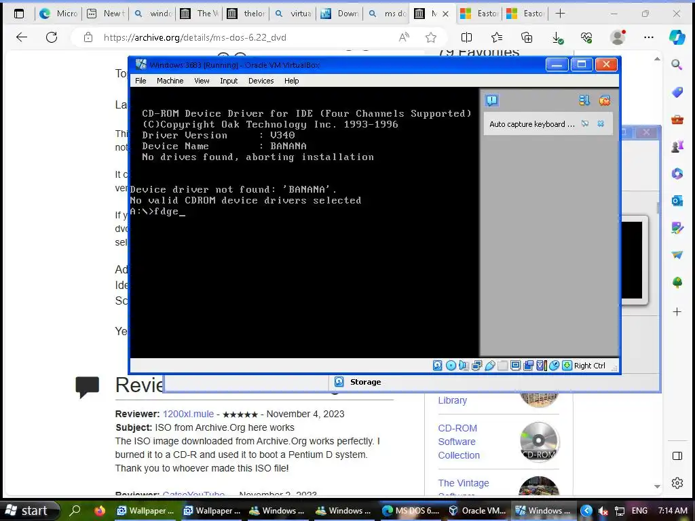The width and height of the screenshot is (695, 521).
Task: Open the Edge tab actions menu icon
Action: [x=19, y=14]
